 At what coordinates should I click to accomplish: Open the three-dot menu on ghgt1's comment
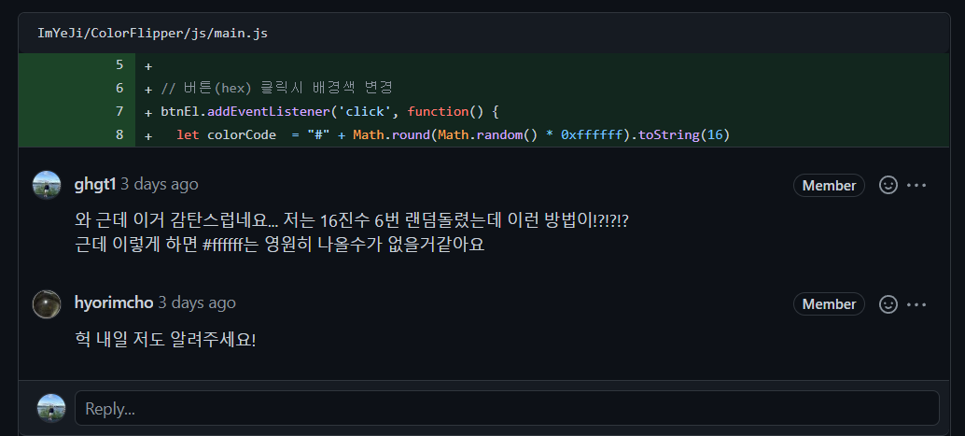(916, 186)
